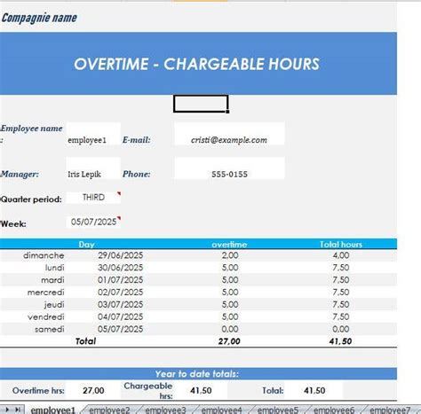Switch to the employee6 sheet tab

pyautogui.click(x=334, y=410)
